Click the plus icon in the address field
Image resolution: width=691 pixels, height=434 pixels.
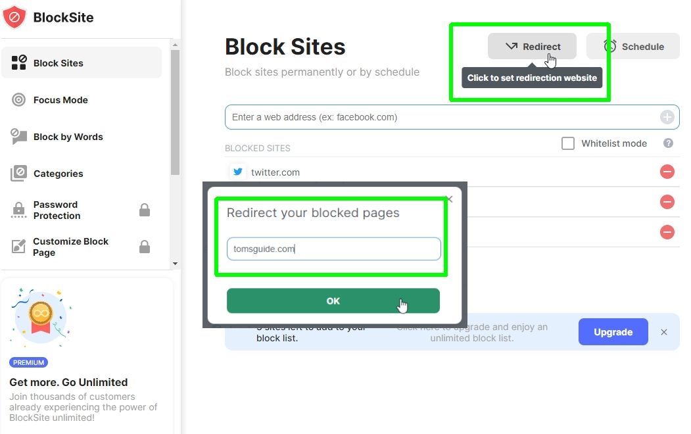[667, 116]
